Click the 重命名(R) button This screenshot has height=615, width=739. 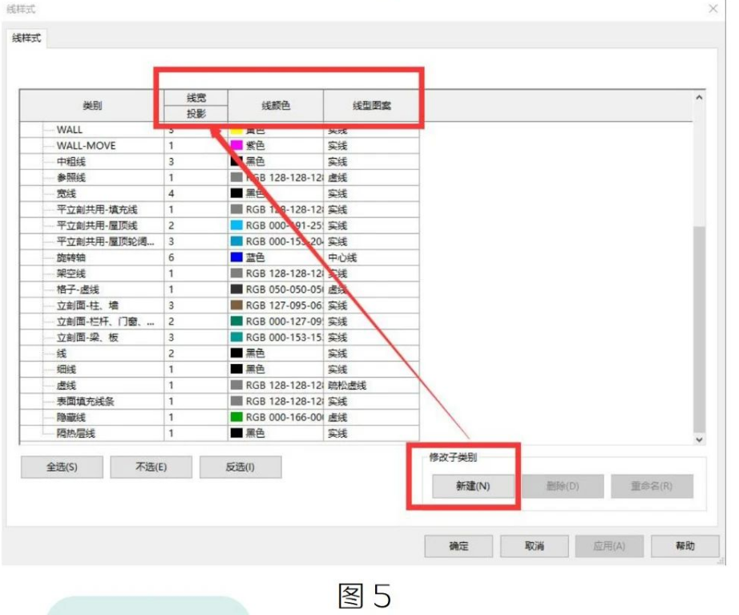pos(652,486)
